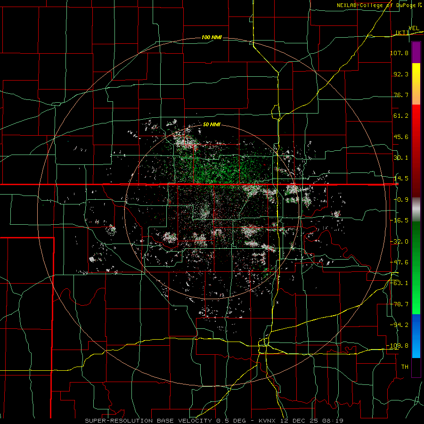Viewport: 424px width, 424px height.
Task: Select the -63.1 velocity scale value
Action: pos(399,283)
